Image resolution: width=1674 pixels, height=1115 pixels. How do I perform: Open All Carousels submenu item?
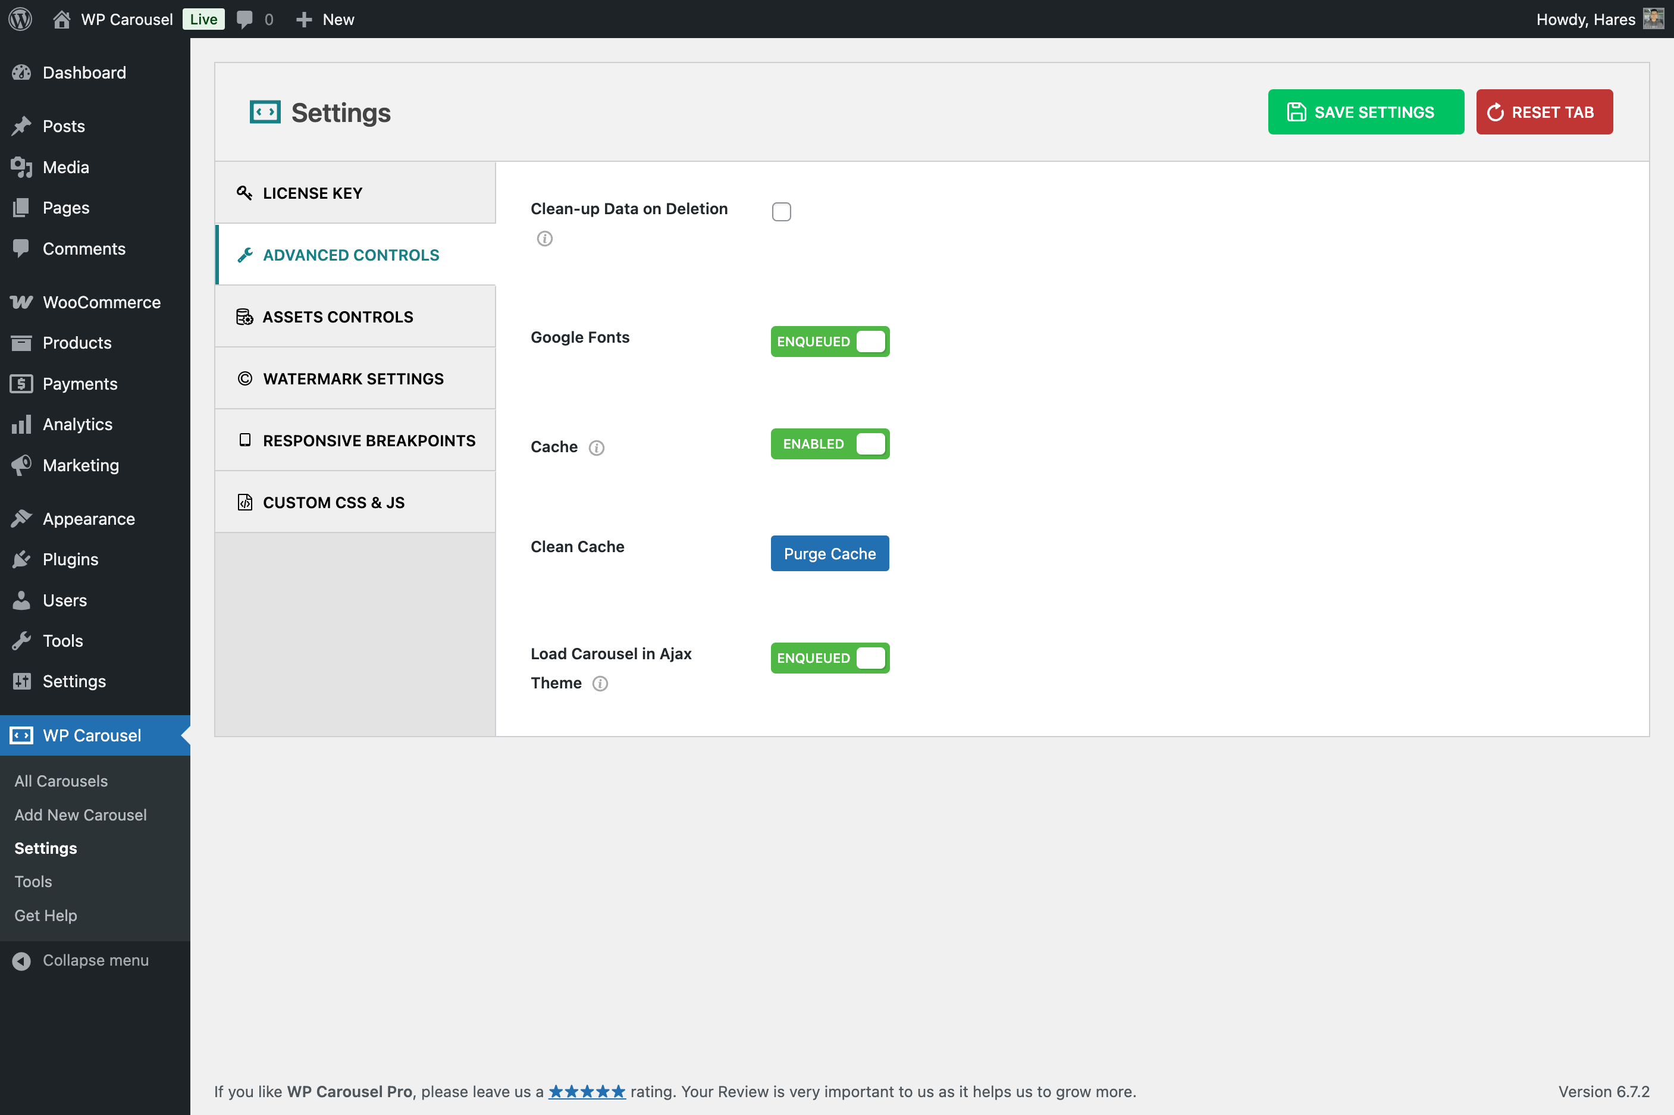pos(61,781)
